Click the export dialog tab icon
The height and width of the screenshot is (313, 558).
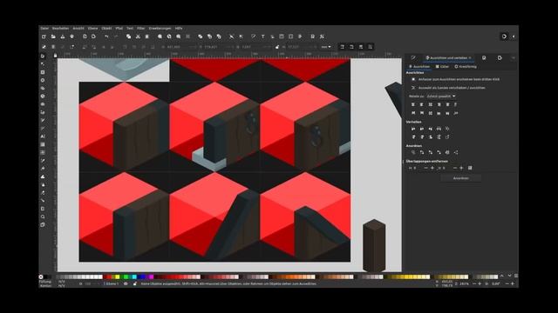point(500,57)
